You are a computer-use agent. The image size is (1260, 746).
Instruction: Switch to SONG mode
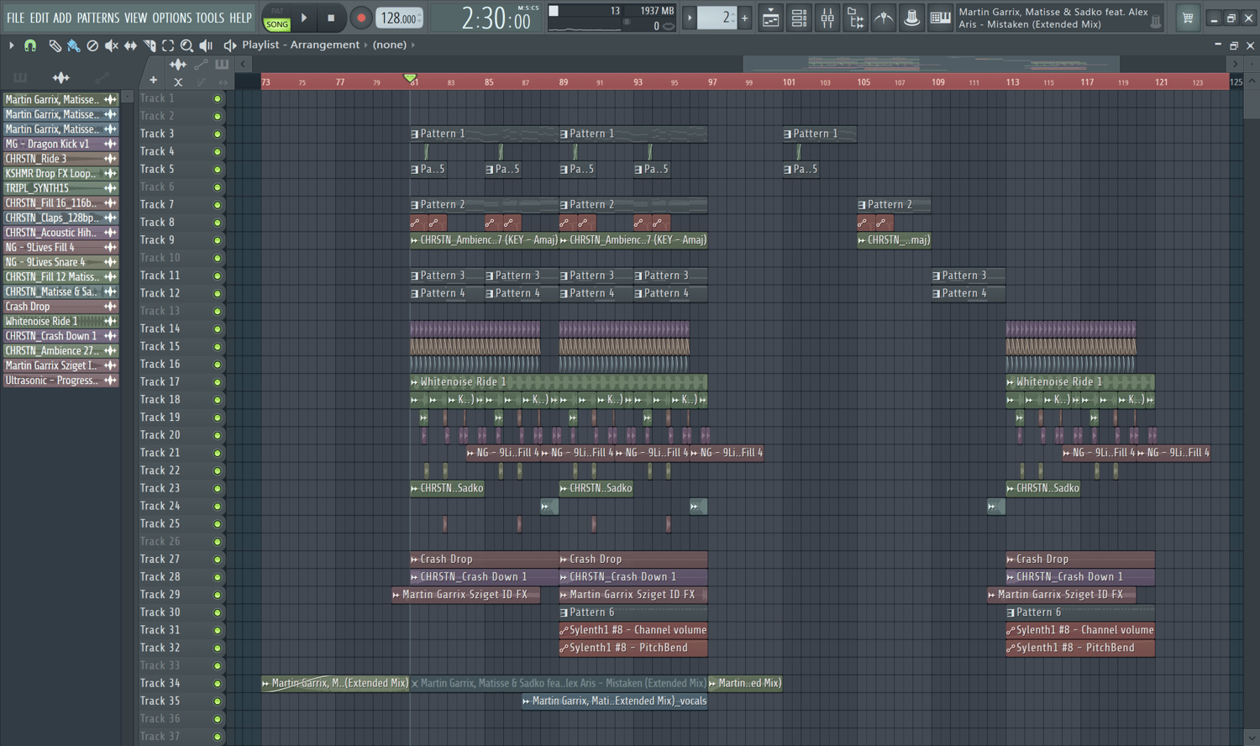click(277, 24)
